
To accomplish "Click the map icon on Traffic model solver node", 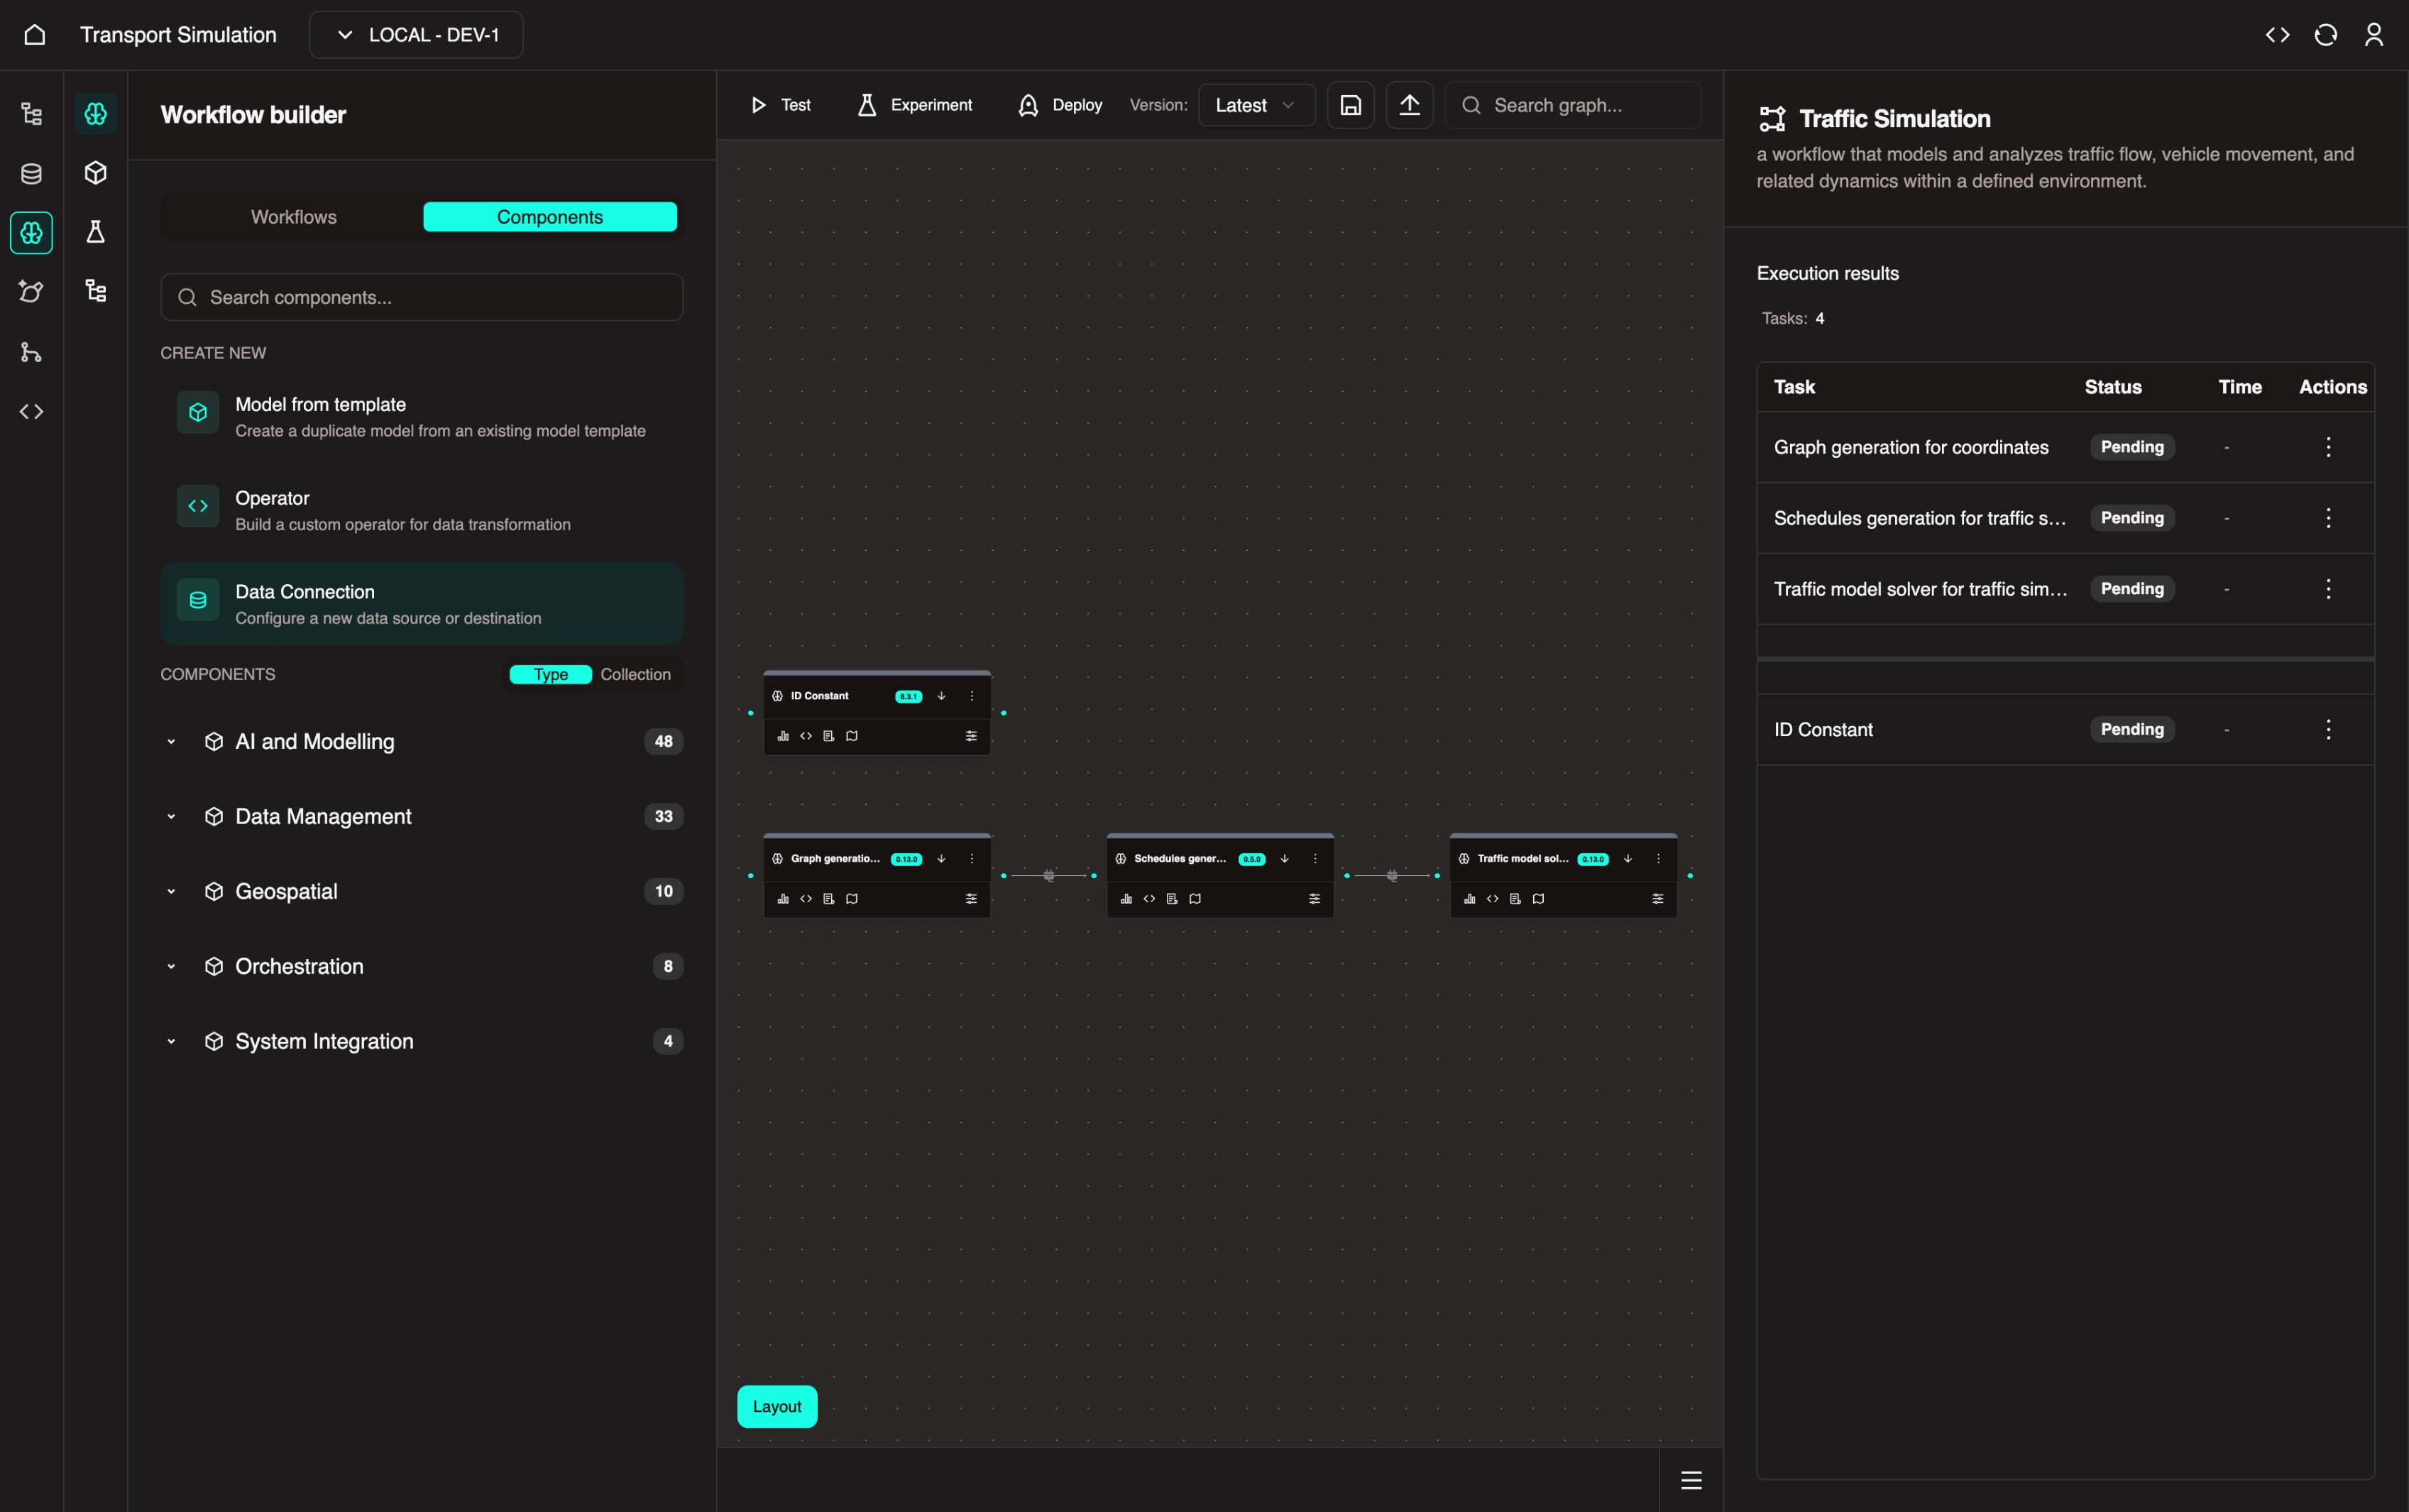I will point(1537,898).
